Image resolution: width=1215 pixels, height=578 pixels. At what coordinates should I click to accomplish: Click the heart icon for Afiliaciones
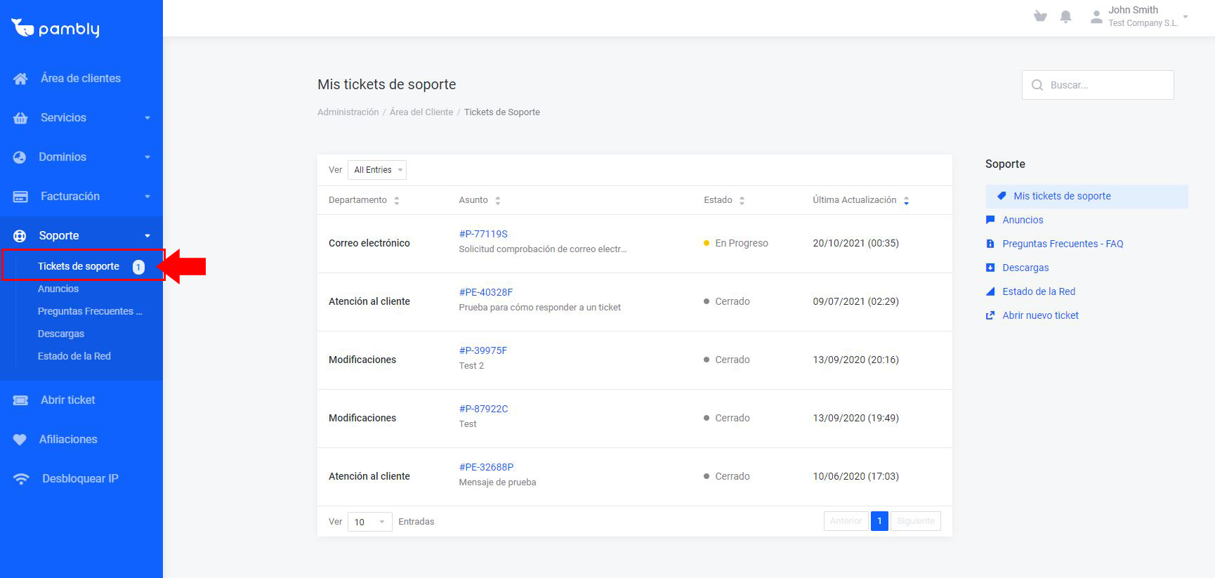(x=20, y=440)
